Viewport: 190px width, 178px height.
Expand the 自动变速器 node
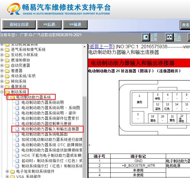coord(2,65)
